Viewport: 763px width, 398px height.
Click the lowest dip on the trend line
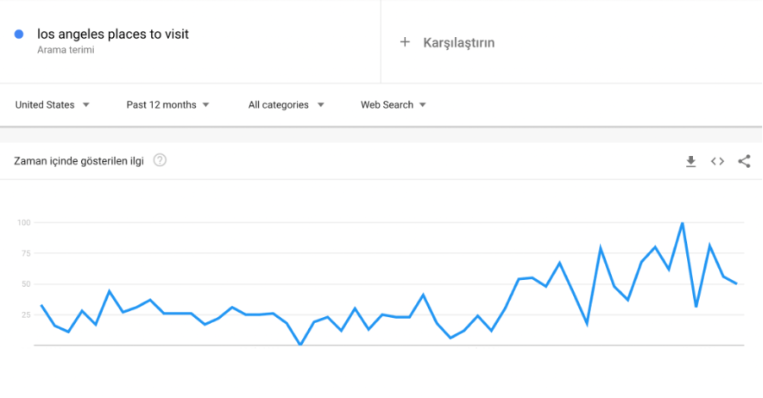tap(300, 345)
